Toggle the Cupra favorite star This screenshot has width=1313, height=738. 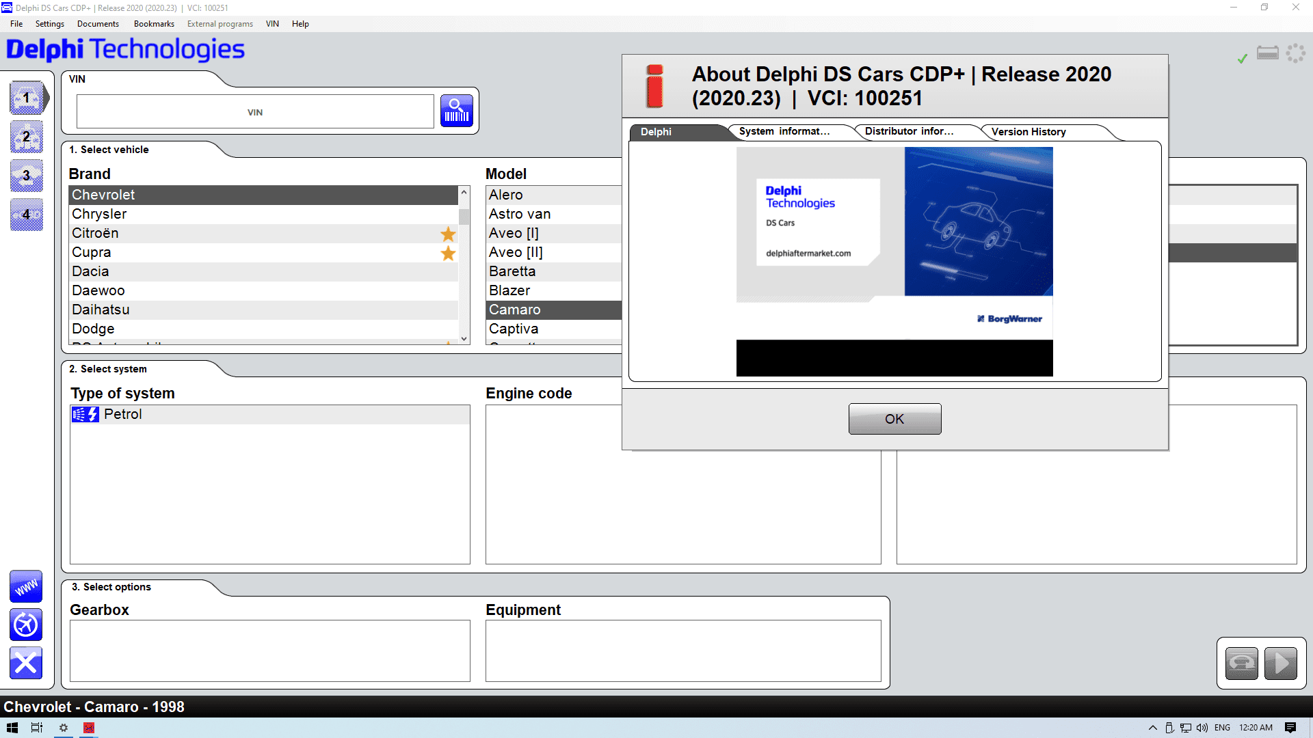(x=448, y=254)
